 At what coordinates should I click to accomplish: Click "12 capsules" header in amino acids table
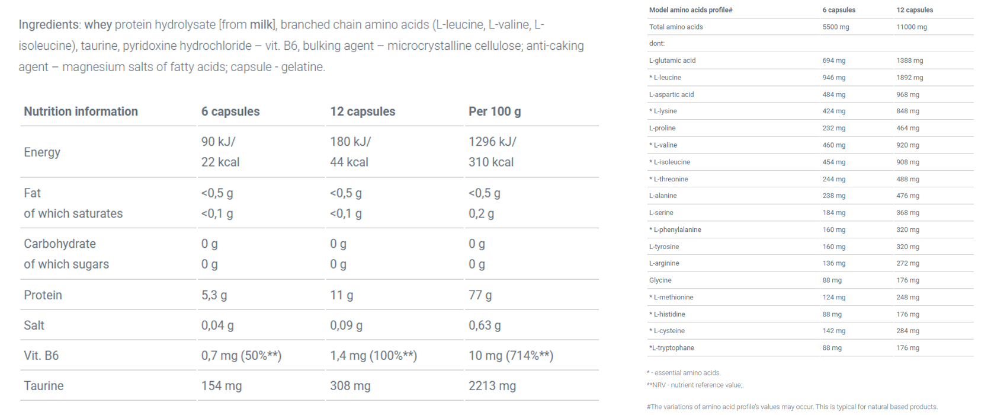(x=915, y=10)
